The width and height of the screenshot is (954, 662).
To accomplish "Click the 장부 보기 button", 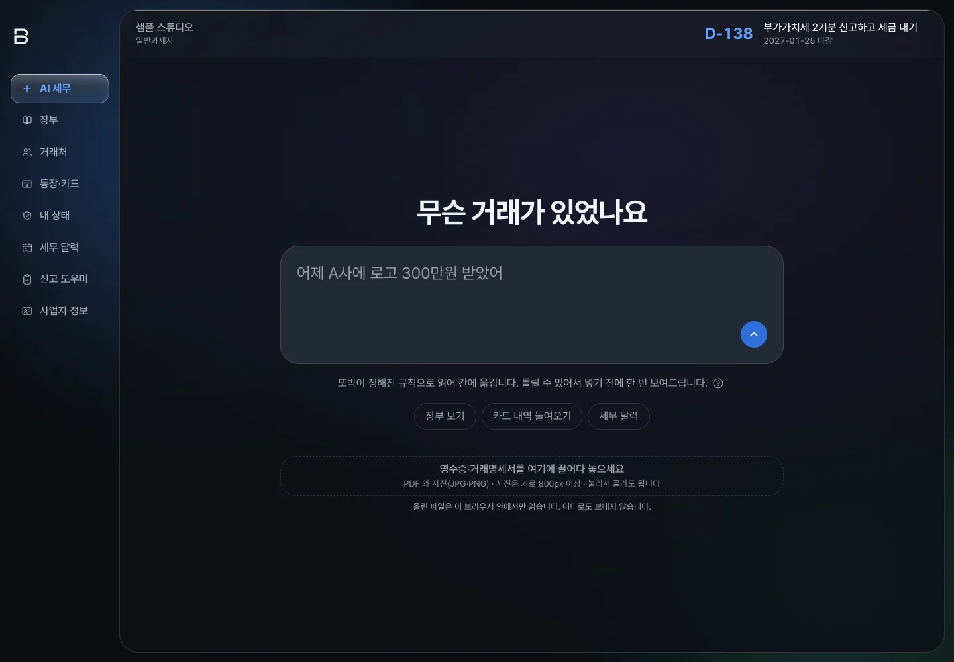I will coord(445,416).
